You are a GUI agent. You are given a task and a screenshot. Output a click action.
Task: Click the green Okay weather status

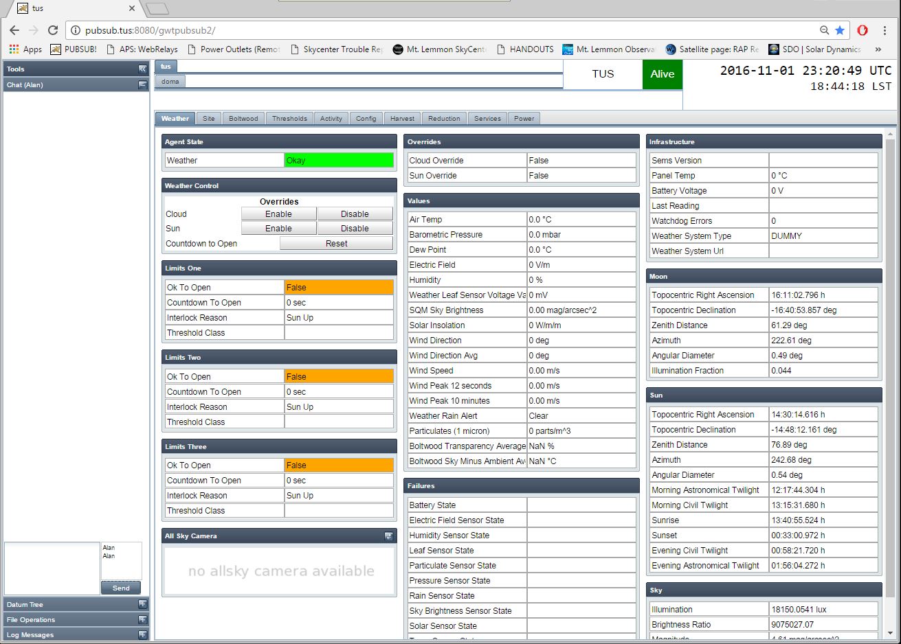pos(339,161)
